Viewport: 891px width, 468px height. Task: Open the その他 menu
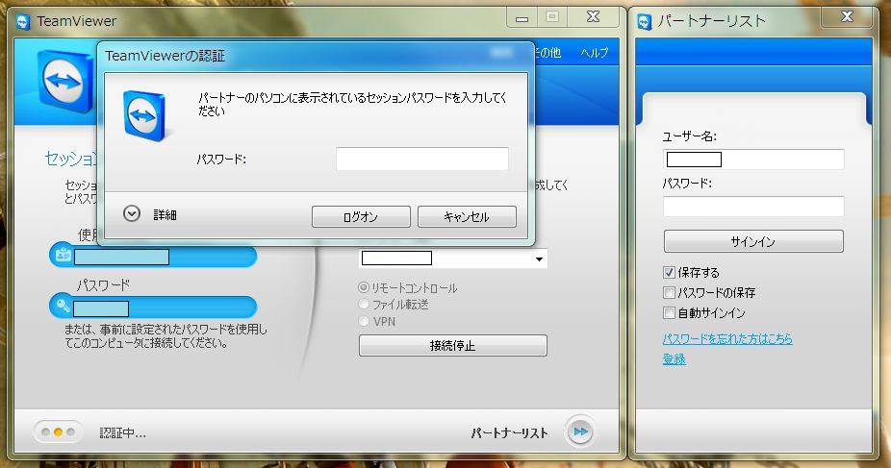pyautogui.click(x=547, y=53)
